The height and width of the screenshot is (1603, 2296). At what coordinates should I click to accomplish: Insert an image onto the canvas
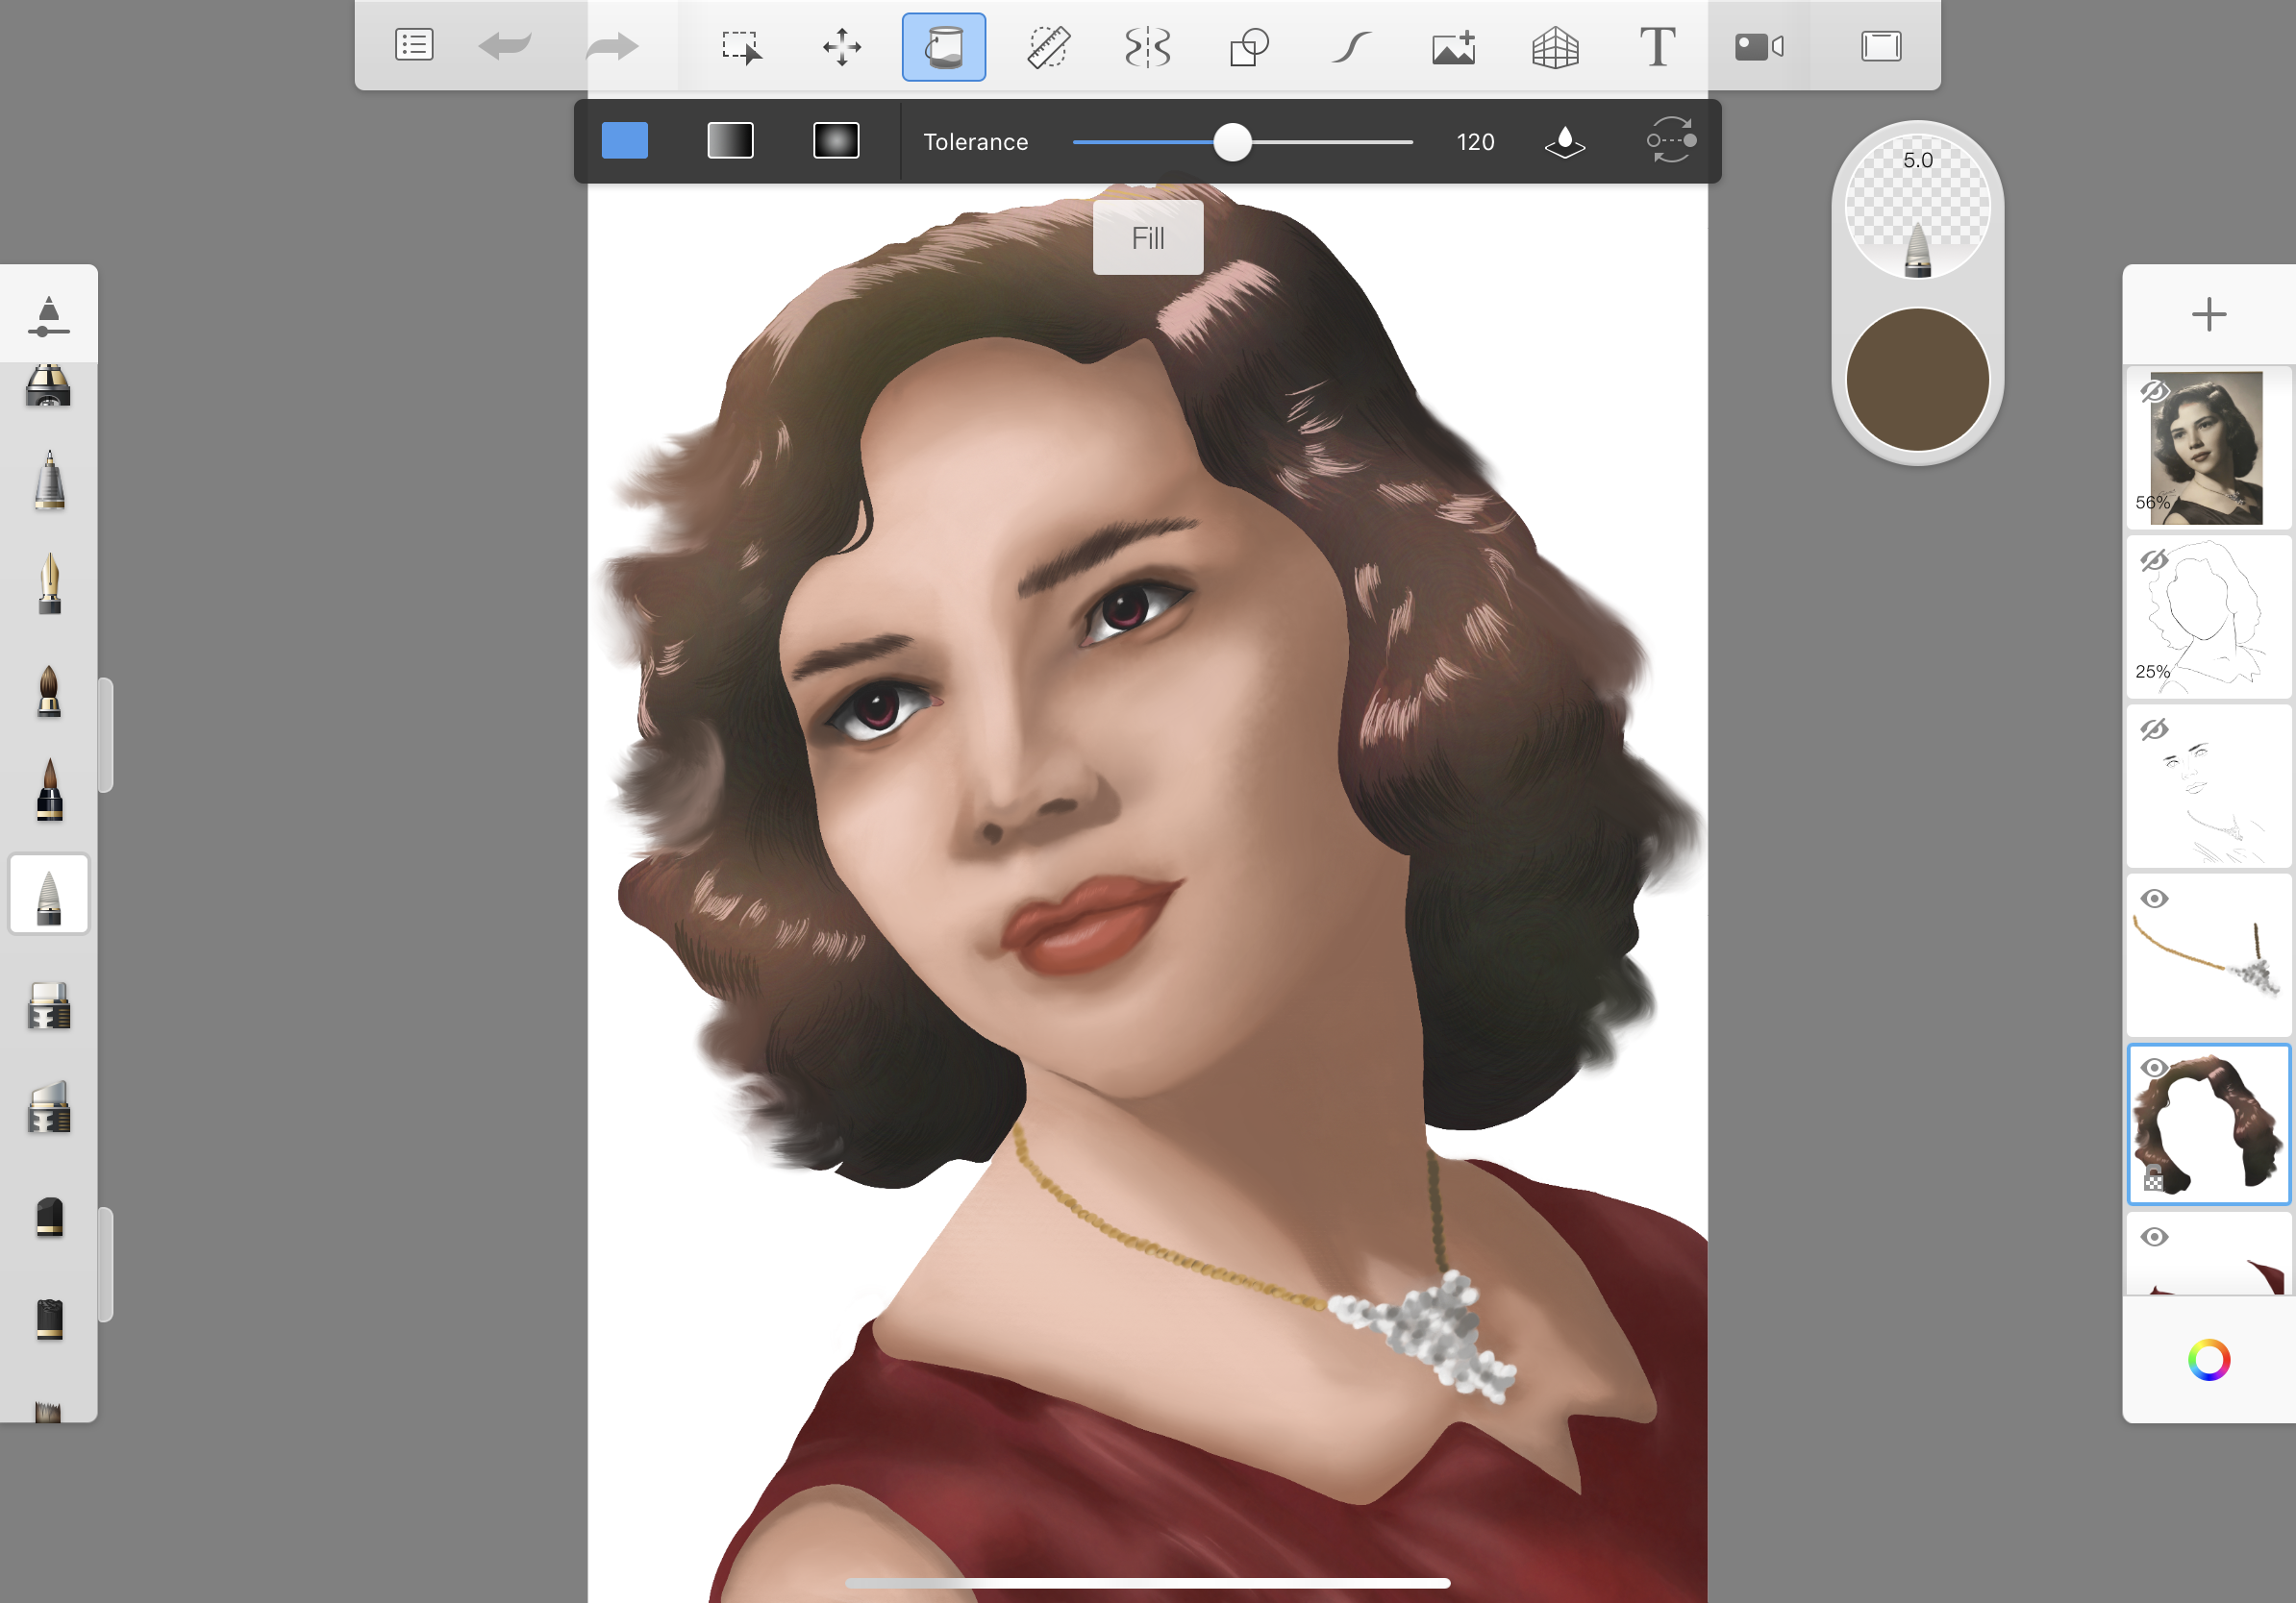[x=1452, y=45]
